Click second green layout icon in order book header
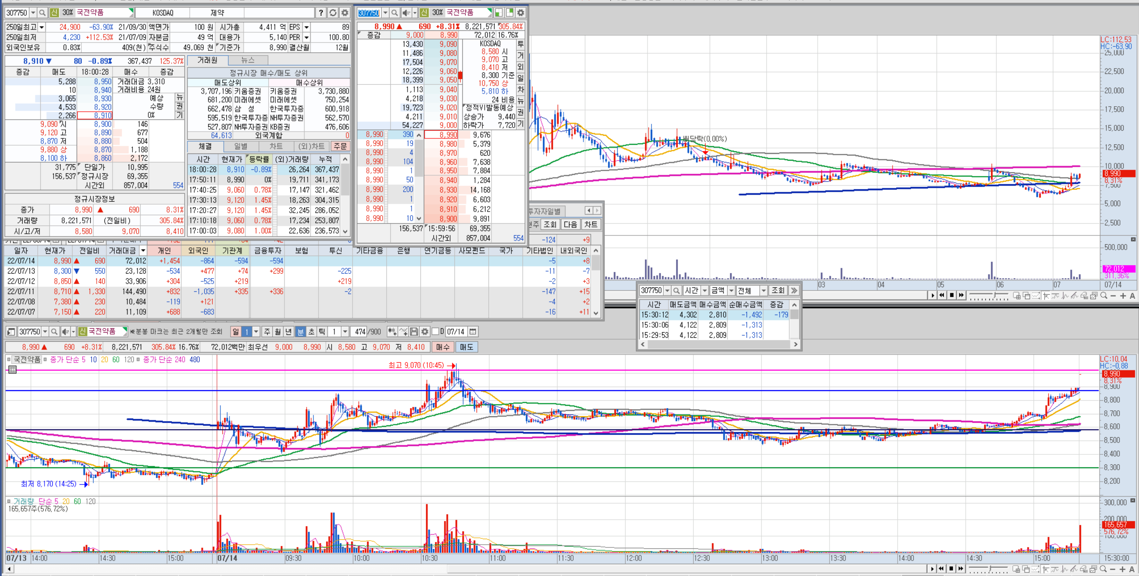 tap(509, 13)
